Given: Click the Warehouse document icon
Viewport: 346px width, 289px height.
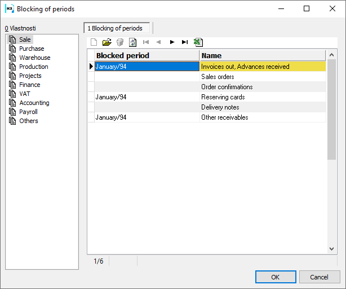Looking at the screenshot, I should click(x=12, y=58).
